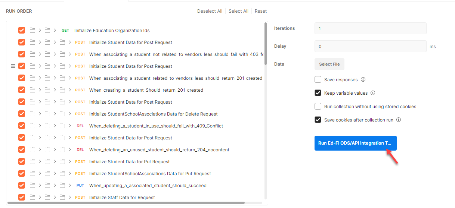Click the info icon beside Save responses

tap(363, 80)
